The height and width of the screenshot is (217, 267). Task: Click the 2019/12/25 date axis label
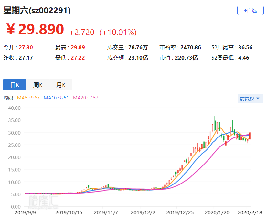point(180,212)
